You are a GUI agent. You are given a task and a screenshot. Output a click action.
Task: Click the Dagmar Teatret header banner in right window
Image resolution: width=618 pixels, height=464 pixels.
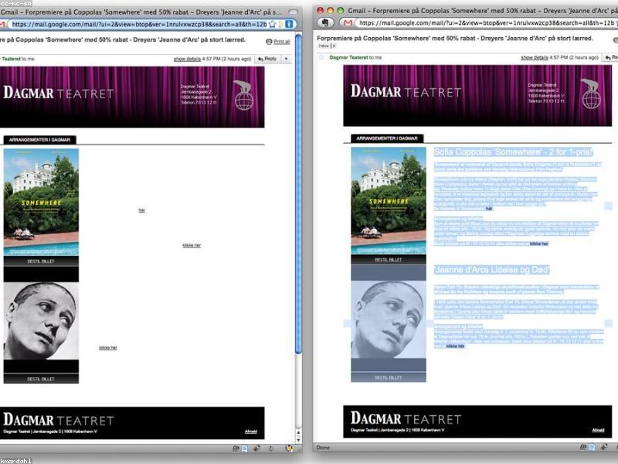tap(477, 95)
